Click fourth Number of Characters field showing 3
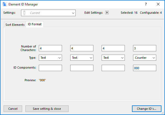 coord(145,48)
